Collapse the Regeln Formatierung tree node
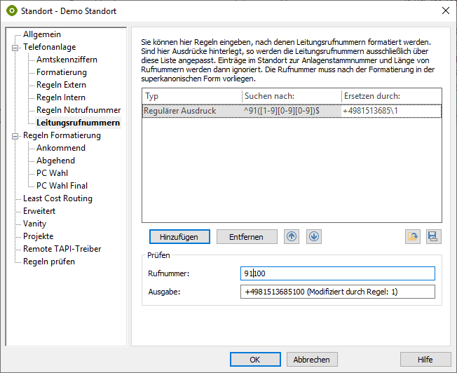 15,135
